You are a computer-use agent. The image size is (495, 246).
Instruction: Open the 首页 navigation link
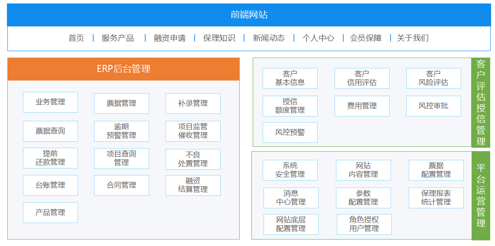76,38
